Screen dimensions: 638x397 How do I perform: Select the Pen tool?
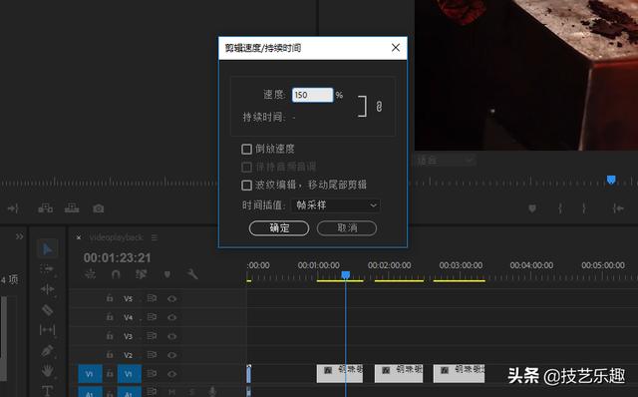(x=47, y=350)
